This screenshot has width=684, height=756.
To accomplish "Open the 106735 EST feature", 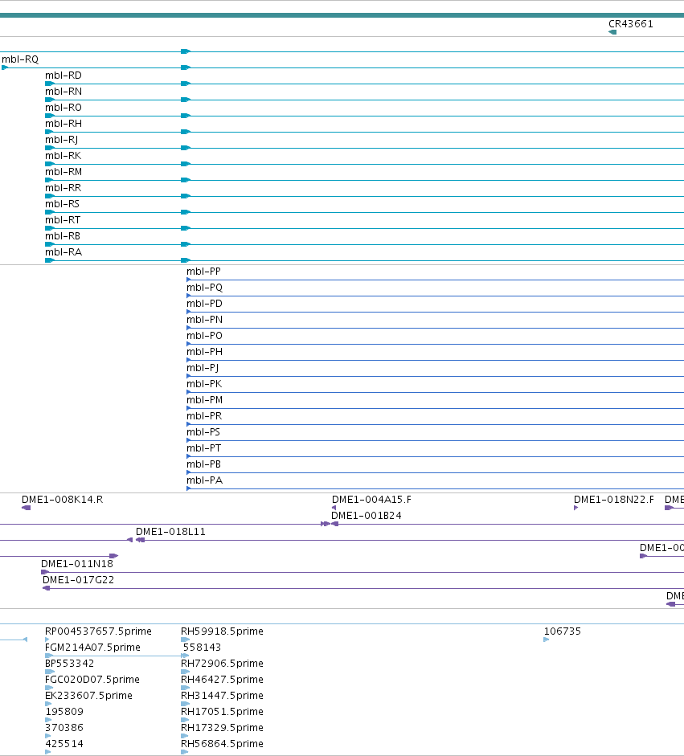I will pyautogui.click(x=563, y=631).
